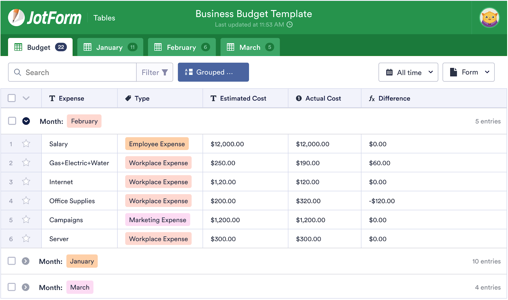Focus the Search input field
Image resolution: width=508 pixels, height=300 pixels.
[x=76, y=72]
